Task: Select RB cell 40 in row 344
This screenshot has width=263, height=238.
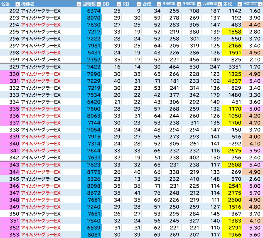Action: (x=131, y=172)
